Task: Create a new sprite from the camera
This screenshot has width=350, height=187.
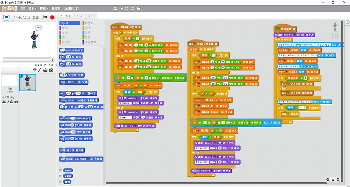Action: click(x=51, y=70)
